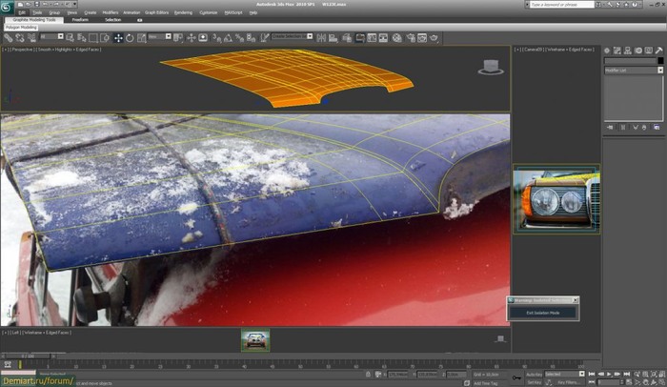Open the Modifiers menu
667x387 pixels.
pyautogui.click(x=111, y=12)
